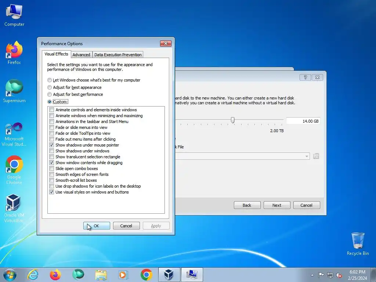Open Windows Media Player from the taskbar
This screenshot has height=282, width=376.
tap(124, 275)
